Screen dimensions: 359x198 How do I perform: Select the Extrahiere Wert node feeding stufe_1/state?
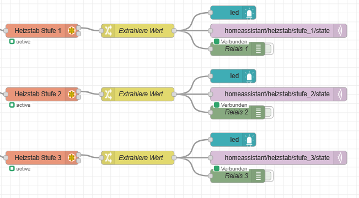point(138,31)
